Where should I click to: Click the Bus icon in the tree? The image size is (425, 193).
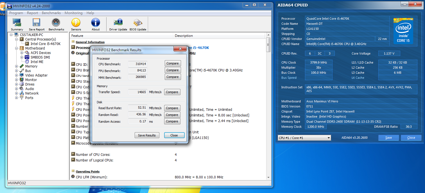coord(22,71)
